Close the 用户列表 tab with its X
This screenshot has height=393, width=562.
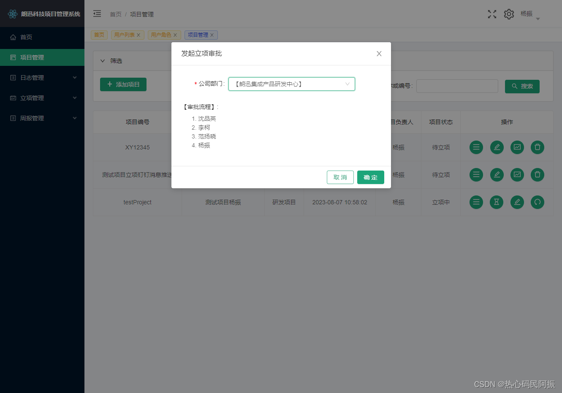[x=138, y=35]
